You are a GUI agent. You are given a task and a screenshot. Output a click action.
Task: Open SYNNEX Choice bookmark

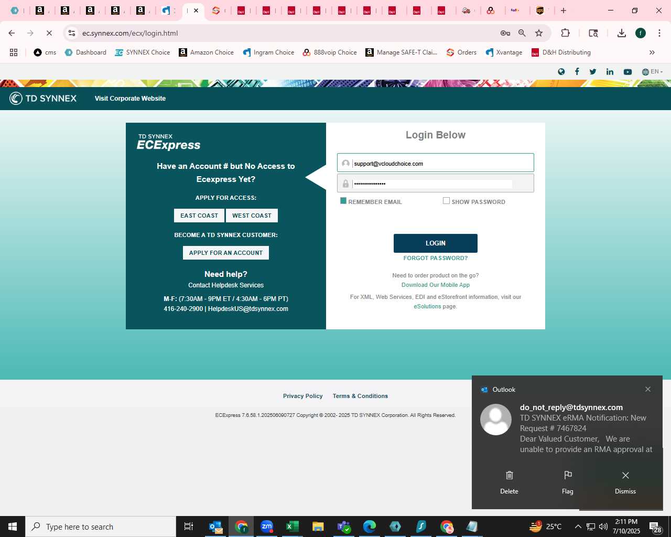[x=143, y=52]
